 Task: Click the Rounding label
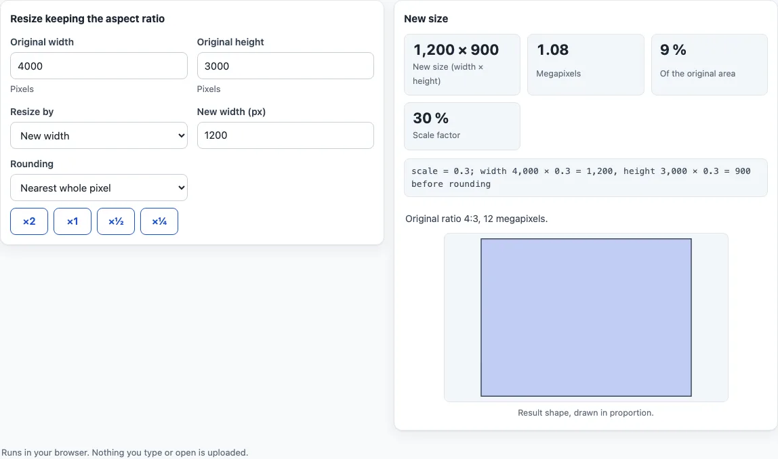click(x=32, y=164)
